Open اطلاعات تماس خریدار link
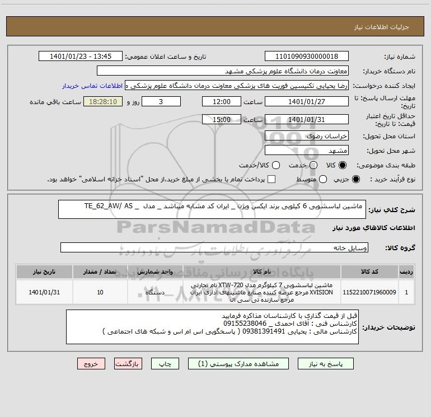Viewport: 431px width, 417px height. click(x=92, y=86)
